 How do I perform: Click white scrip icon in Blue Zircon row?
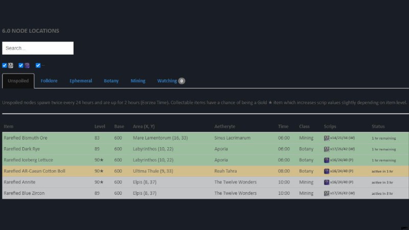click(327, 193)
